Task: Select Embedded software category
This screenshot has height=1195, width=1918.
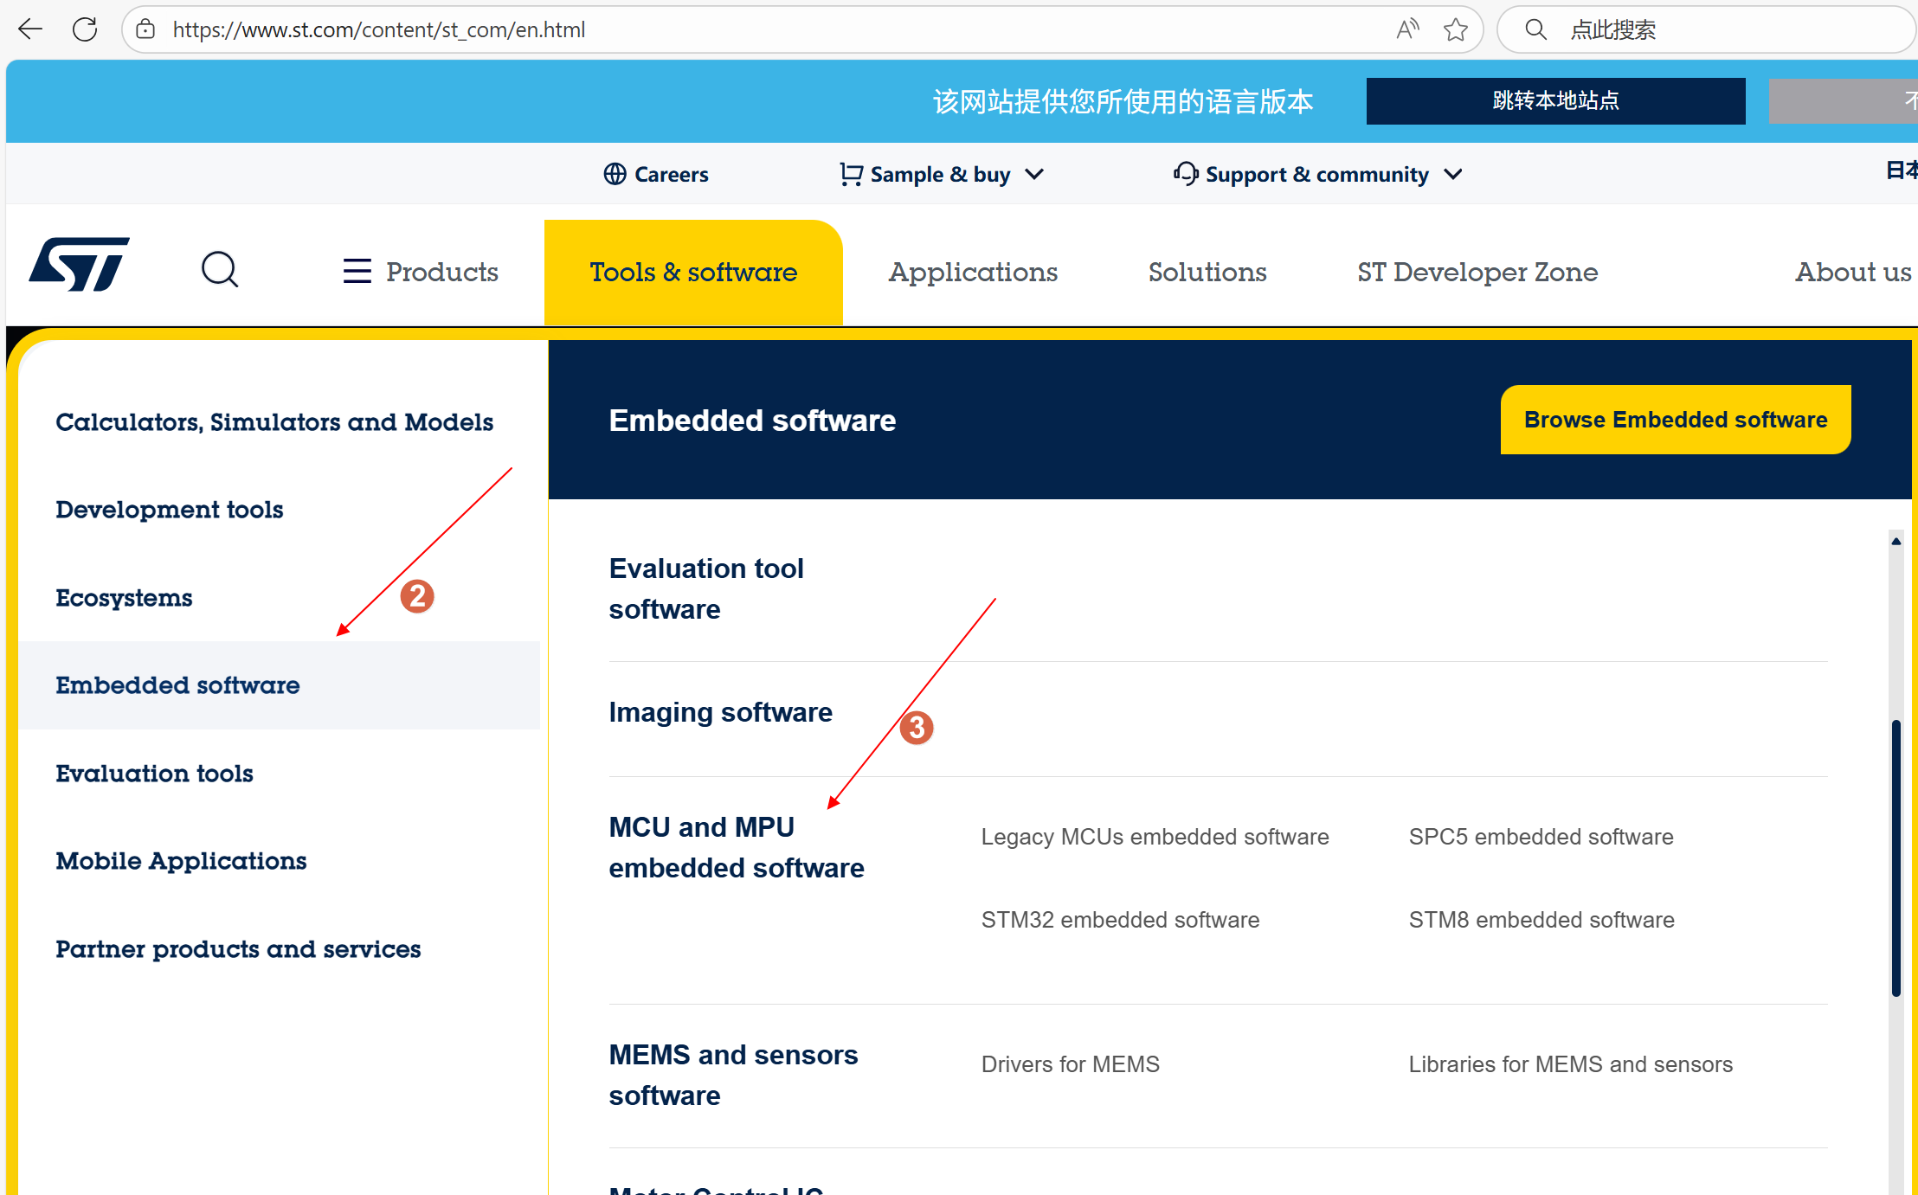Action: [279, 685]
